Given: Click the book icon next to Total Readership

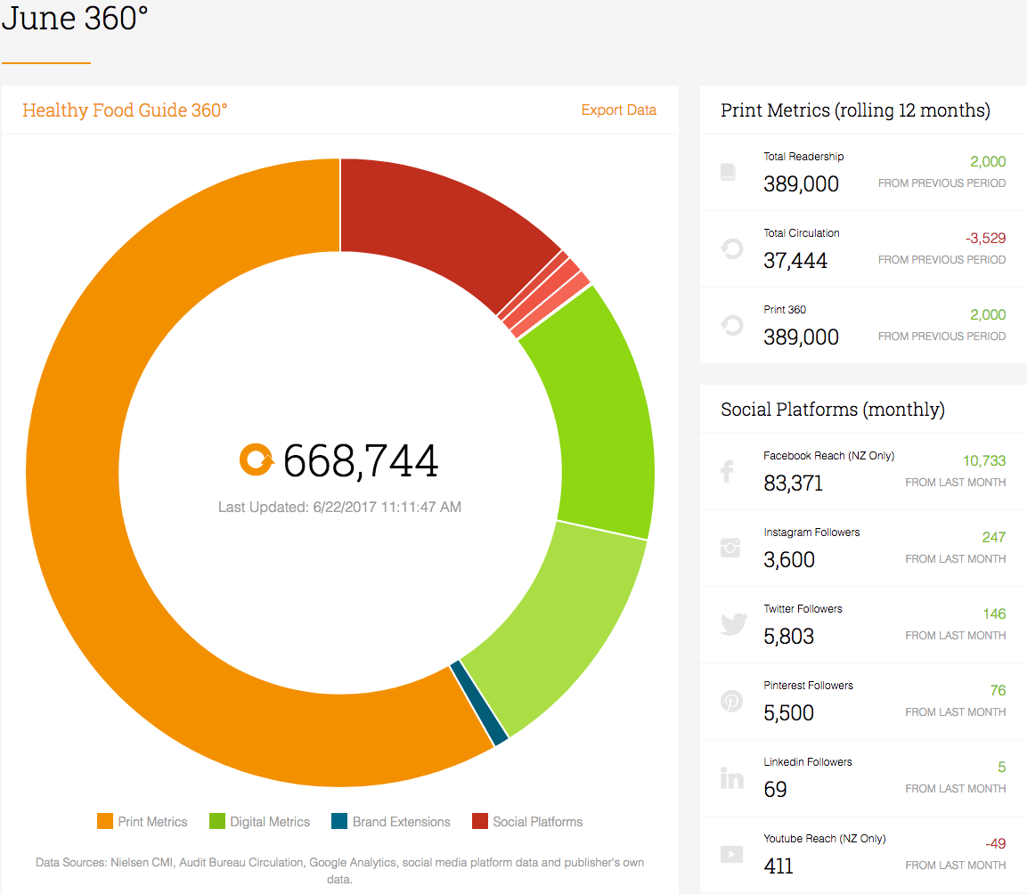Looking at the screenshot, I should coord(728,172).
